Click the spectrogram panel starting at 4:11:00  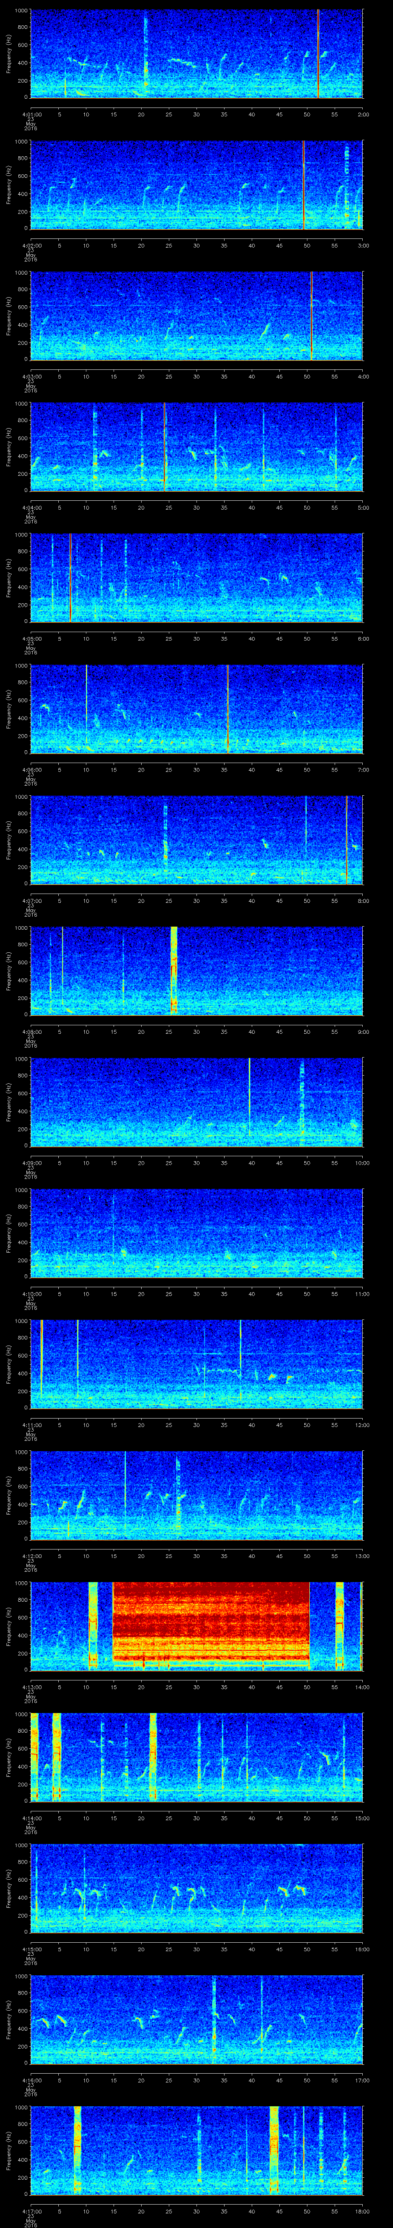coord(196,1364)
